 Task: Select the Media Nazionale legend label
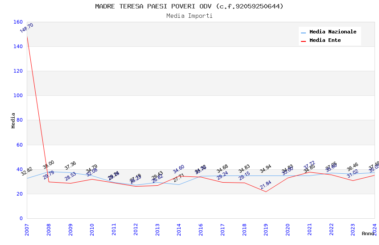[x=333, y=32]
